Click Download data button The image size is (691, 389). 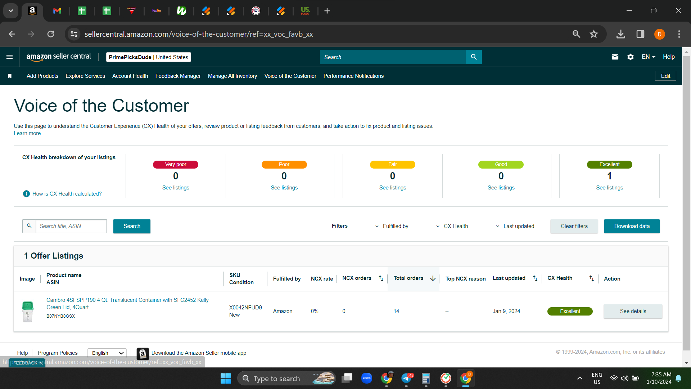pyautogui.click(x=632, y=226)
